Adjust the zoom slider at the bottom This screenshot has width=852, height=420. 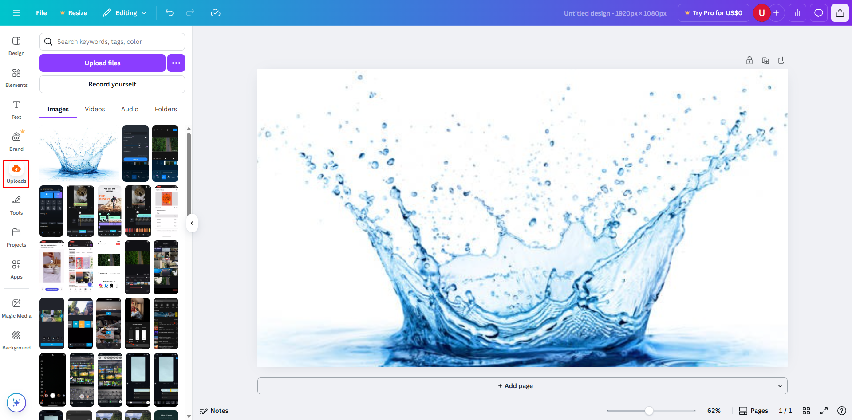tap(650, 411)
